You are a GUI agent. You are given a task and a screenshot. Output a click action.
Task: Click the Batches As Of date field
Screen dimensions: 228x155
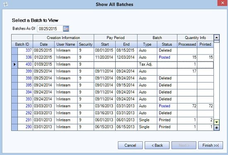[x=50, y=29]
